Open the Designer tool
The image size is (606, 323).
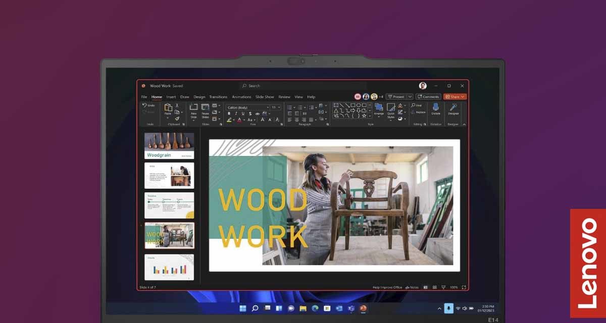(453, 107)
